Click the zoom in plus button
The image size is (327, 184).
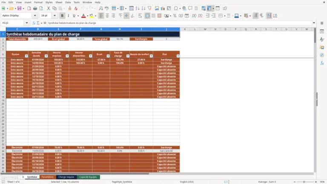click(x=316, y=182)
